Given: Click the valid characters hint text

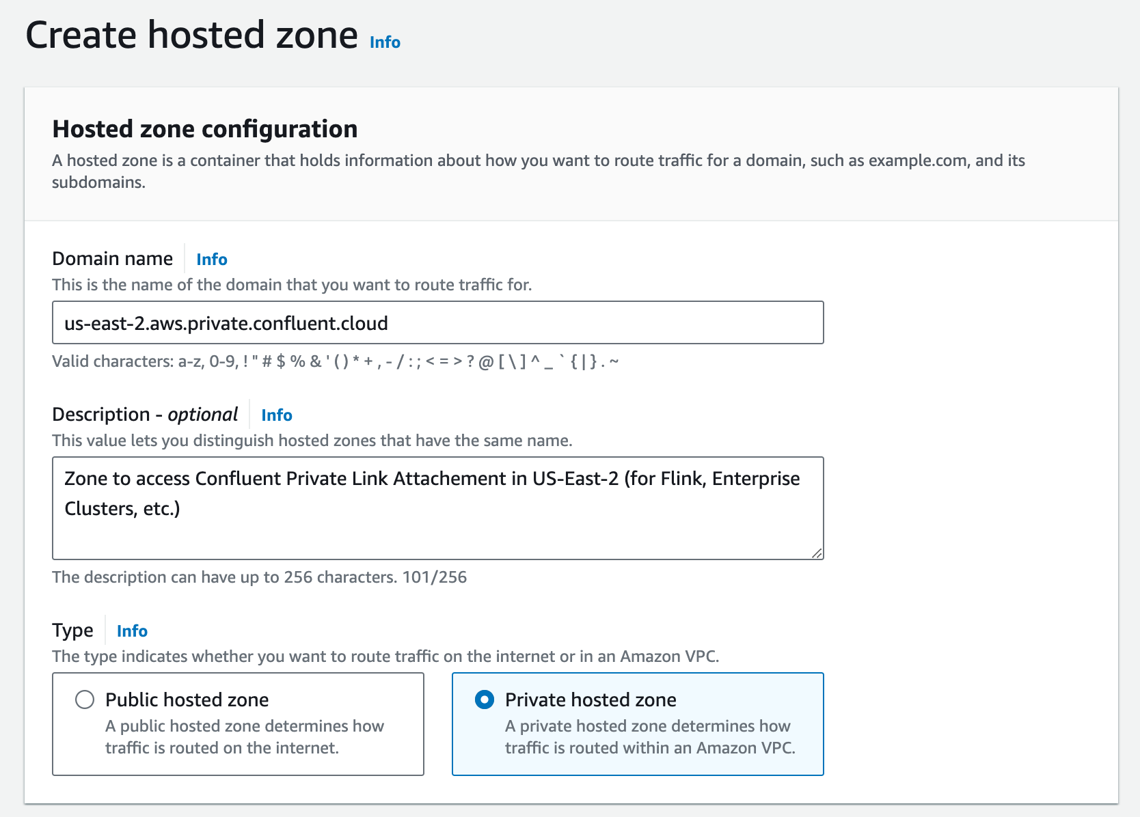Looking at the screenshot, I should pos(335,361).
